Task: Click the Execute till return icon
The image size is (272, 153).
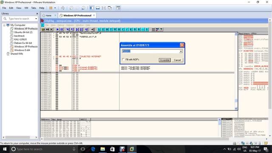Action: (x=87, y=29)
